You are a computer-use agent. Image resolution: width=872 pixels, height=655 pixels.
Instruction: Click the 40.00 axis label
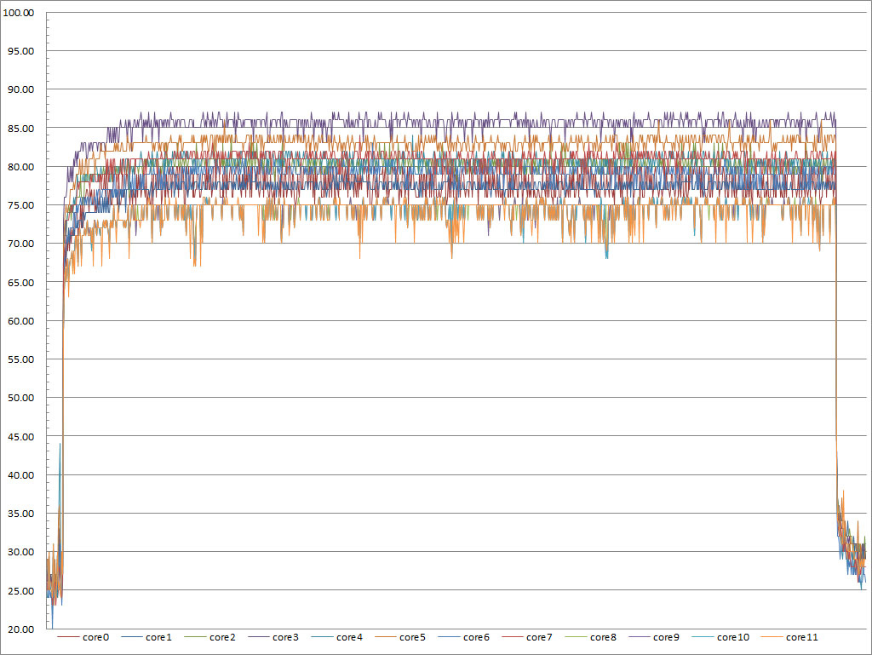tap(20, 474)
